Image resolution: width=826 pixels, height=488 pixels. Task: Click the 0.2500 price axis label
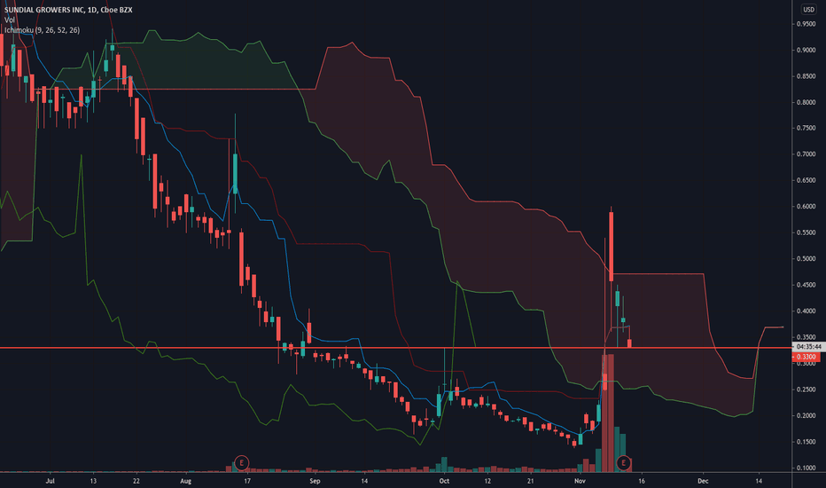pos(806,390)
